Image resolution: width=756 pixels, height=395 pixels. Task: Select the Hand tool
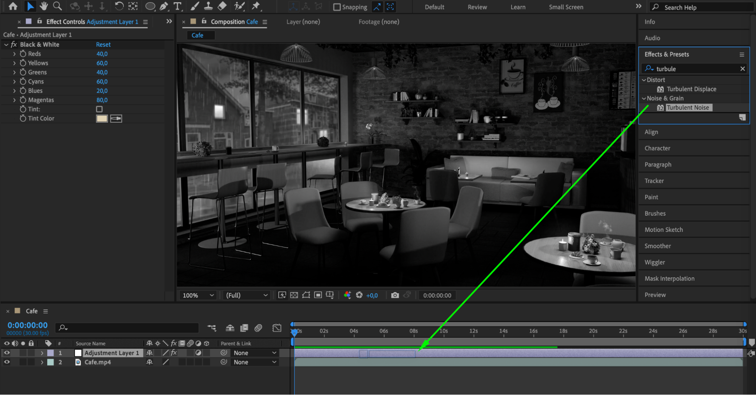(44, 6)
